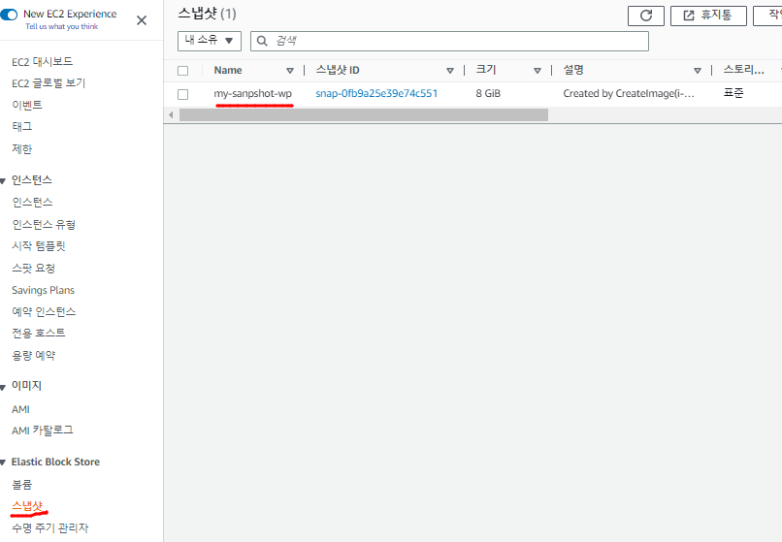Click the 8 GiB size cell
Image resolution: width=782 pixels, height=542 pixels.
coord(488,93)
